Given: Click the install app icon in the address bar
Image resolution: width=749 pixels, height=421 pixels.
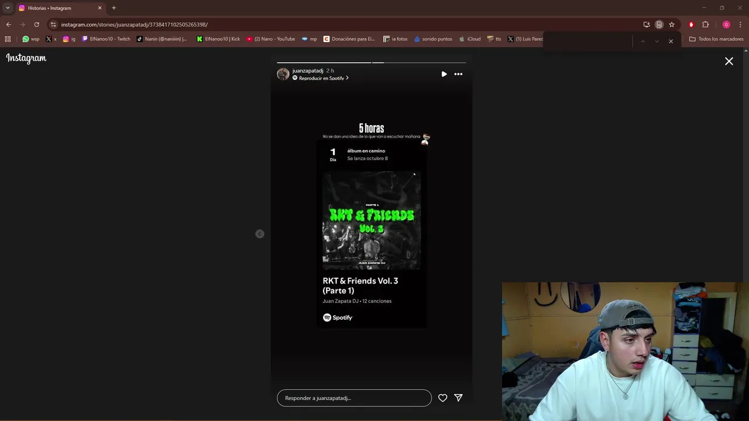Looking at the screenshot, I should coord(647,25).
